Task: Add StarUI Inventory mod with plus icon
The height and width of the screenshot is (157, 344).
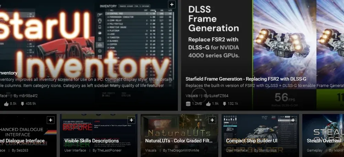Action: click(x=172, y=4)
